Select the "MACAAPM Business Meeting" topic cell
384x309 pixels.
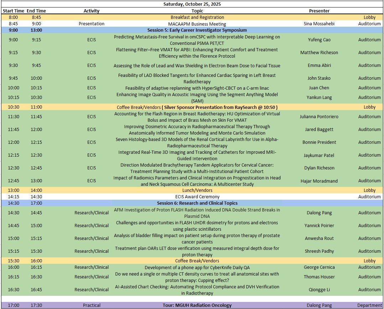click(197, 23)
